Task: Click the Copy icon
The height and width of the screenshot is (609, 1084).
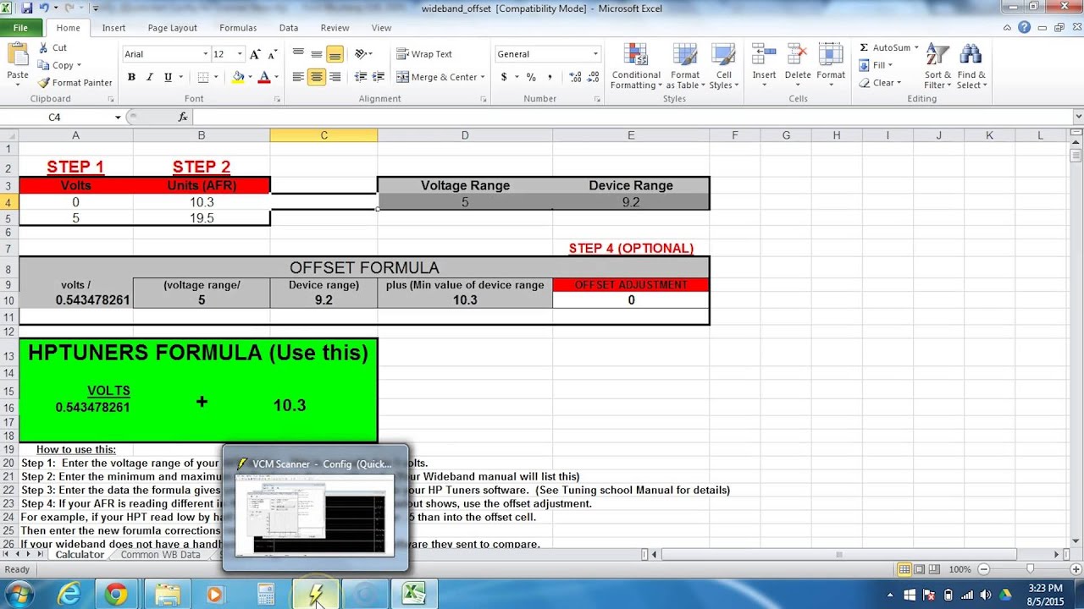Action: coord(43,65)
